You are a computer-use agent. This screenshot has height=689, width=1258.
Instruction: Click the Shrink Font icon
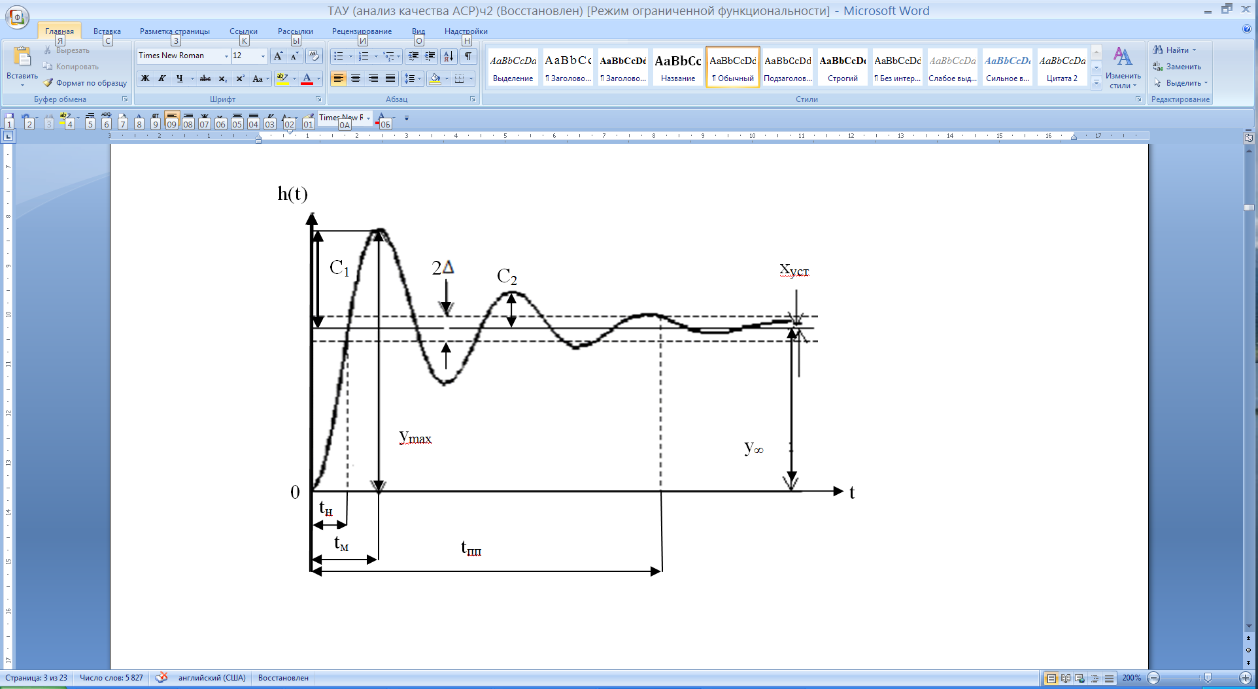pos(294,56)
